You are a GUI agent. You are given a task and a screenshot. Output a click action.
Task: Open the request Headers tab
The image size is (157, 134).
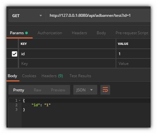click(79, 33)
